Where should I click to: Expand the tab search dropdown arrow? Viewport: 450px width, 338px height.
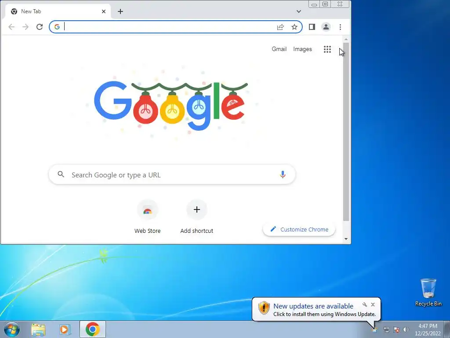pos(299,11)
